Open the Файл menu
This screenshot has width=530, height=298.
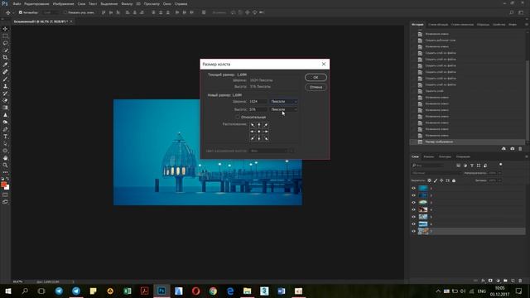click(x=17, y=3)
